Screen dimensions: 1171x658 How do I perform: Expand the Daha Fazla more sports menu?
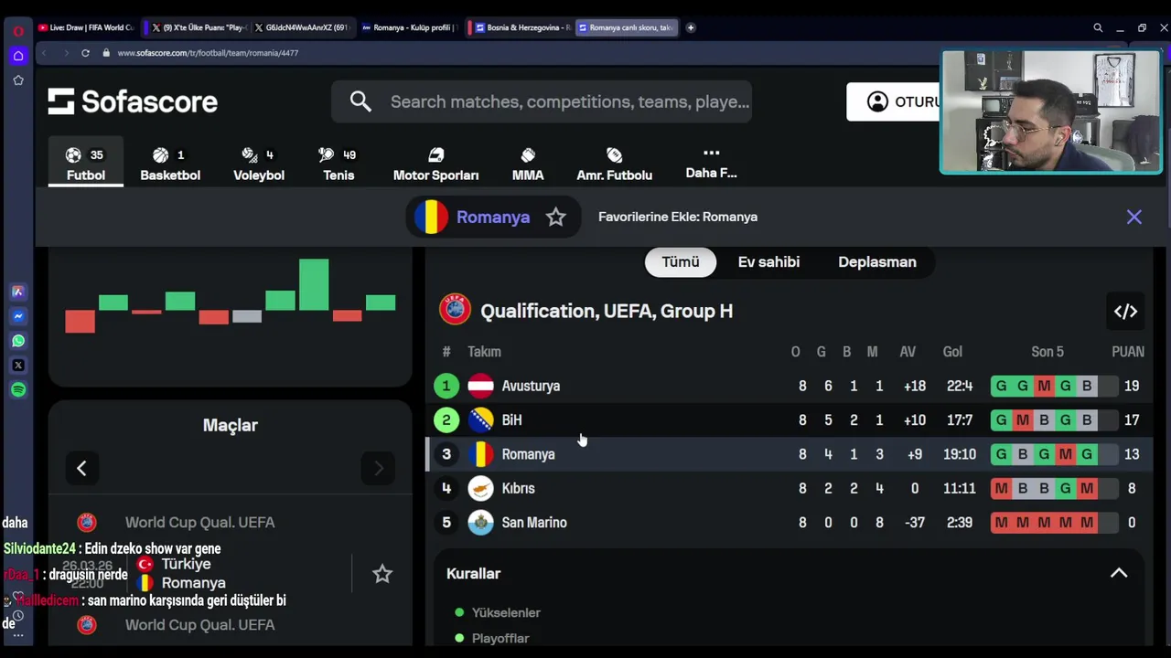click(x=711, y=164)
